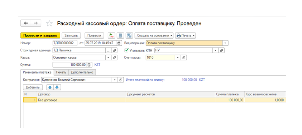Expand the НУ dropdown list
The width and height of the screenshot is (302, 135).
tap(216, 50)
